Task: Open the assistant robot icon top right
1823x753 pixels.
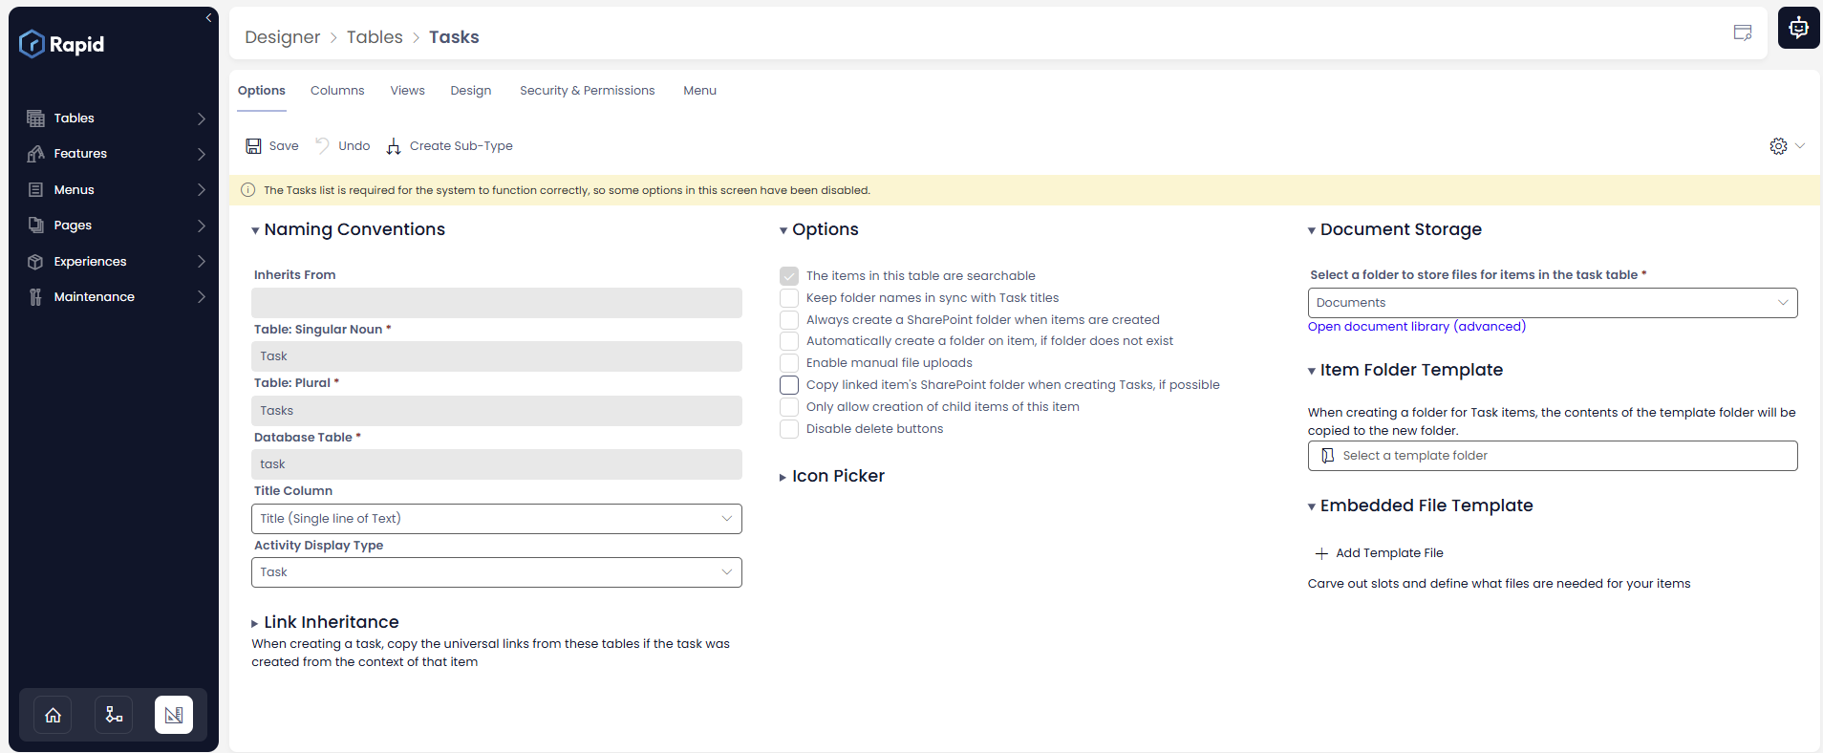Action: [1798, 28]
